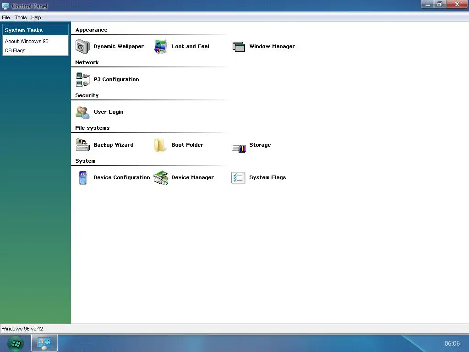
Task: Click the Backup Wizard icon
Action: click(x=82, y=145)
